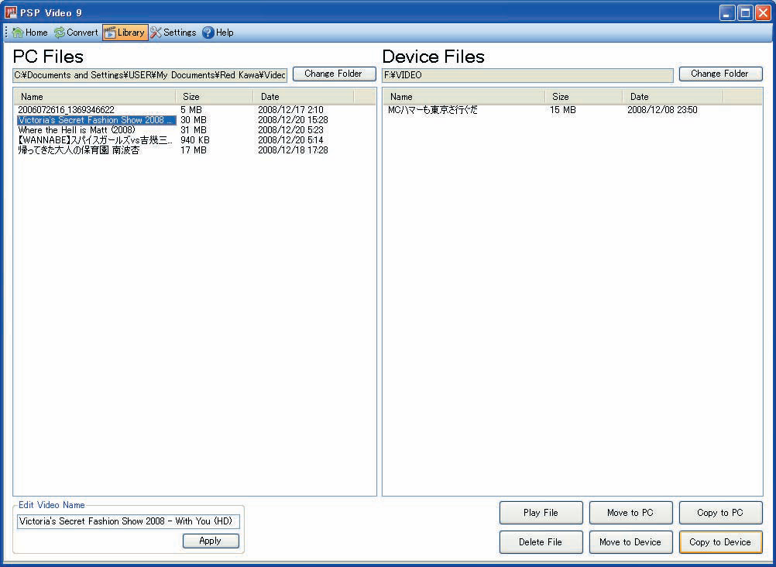Select the 帰ってきた大人の保育園 file

tap(79, 150)
